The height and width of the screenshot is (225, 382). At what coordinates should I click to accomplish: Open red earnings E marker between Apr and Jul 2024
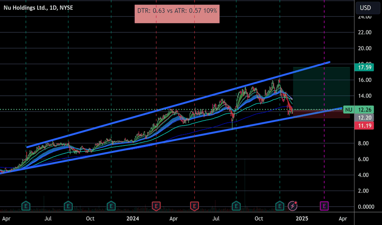click(194, 206)
